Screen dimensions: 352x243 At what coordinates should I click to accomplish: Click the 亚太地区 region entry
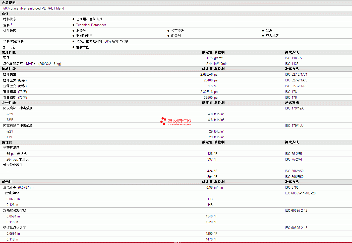(x=272, y=36)
